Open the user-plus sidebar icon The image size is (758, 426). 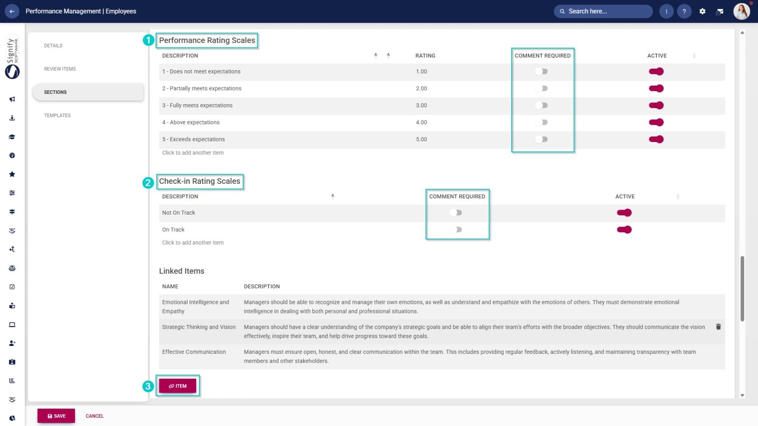tap(12, 343)
